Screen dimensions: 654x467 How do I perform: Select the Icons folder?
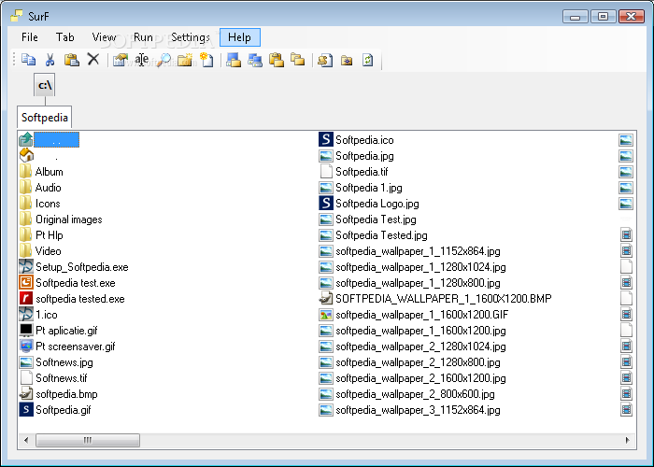click(48, 203)
